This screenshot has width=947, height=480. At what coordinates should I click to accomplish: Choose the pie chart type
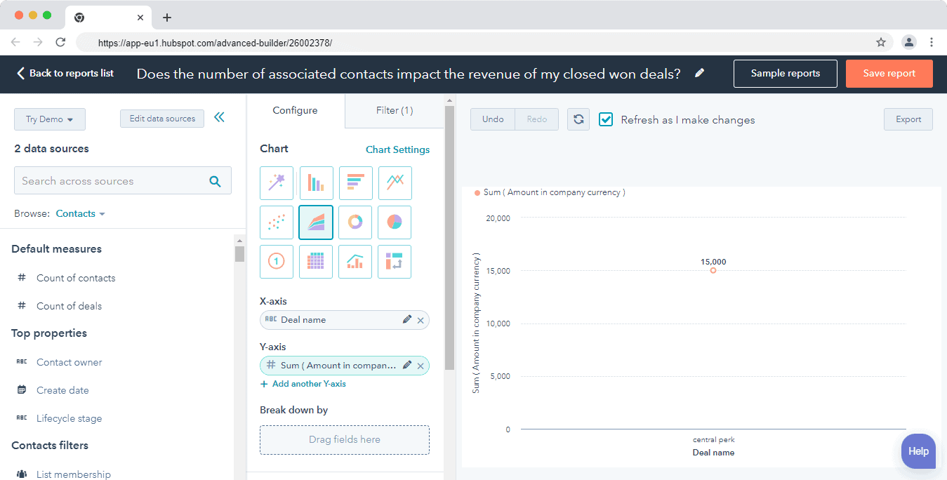point(394,222)
